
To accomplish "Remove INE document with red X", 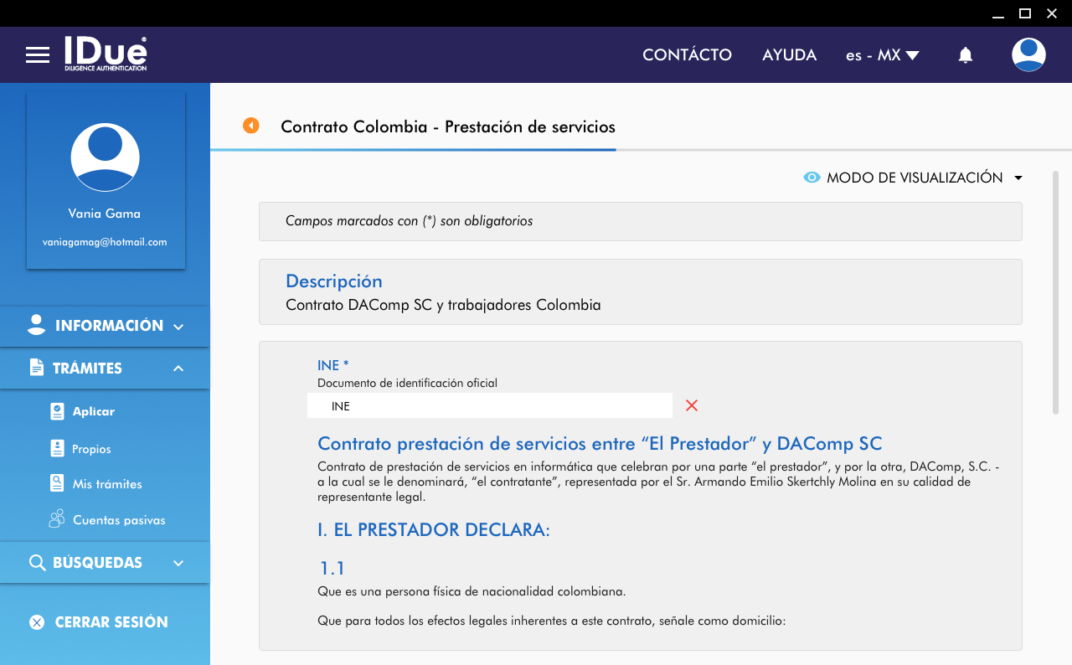I will click(x=692, y=406).
